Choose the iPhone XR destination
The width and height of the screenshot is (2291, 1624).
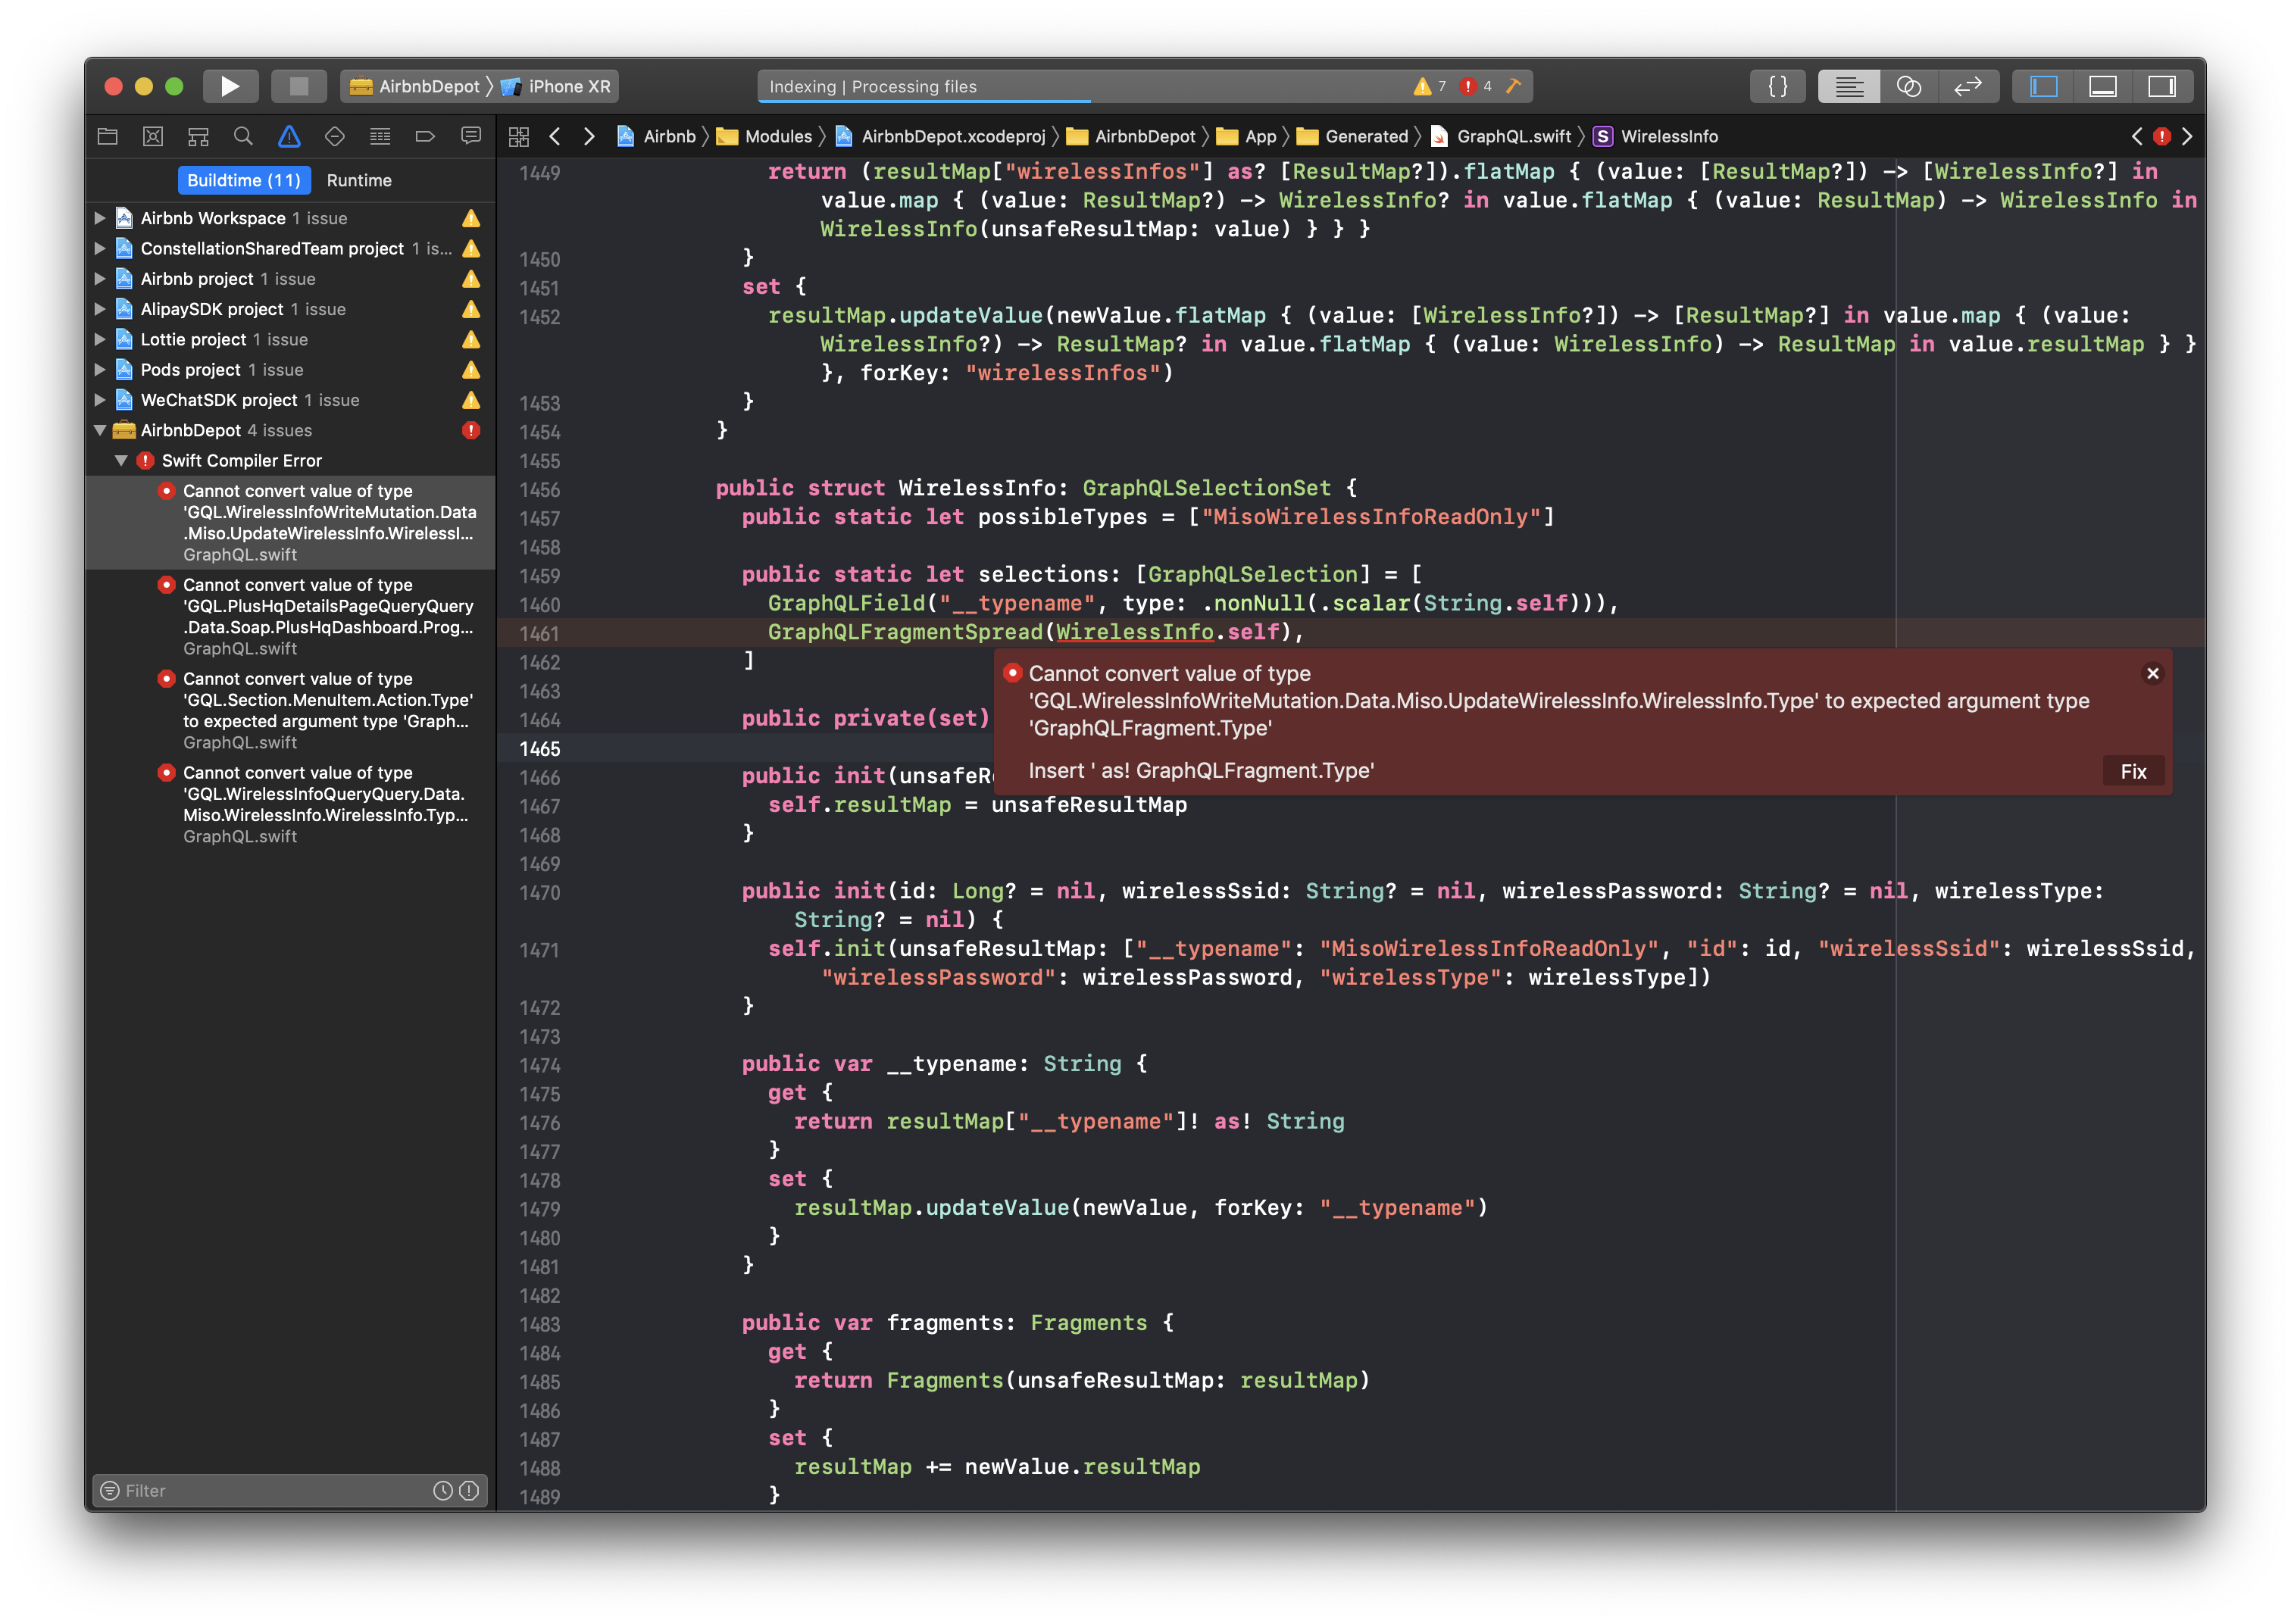pos(556,86)
